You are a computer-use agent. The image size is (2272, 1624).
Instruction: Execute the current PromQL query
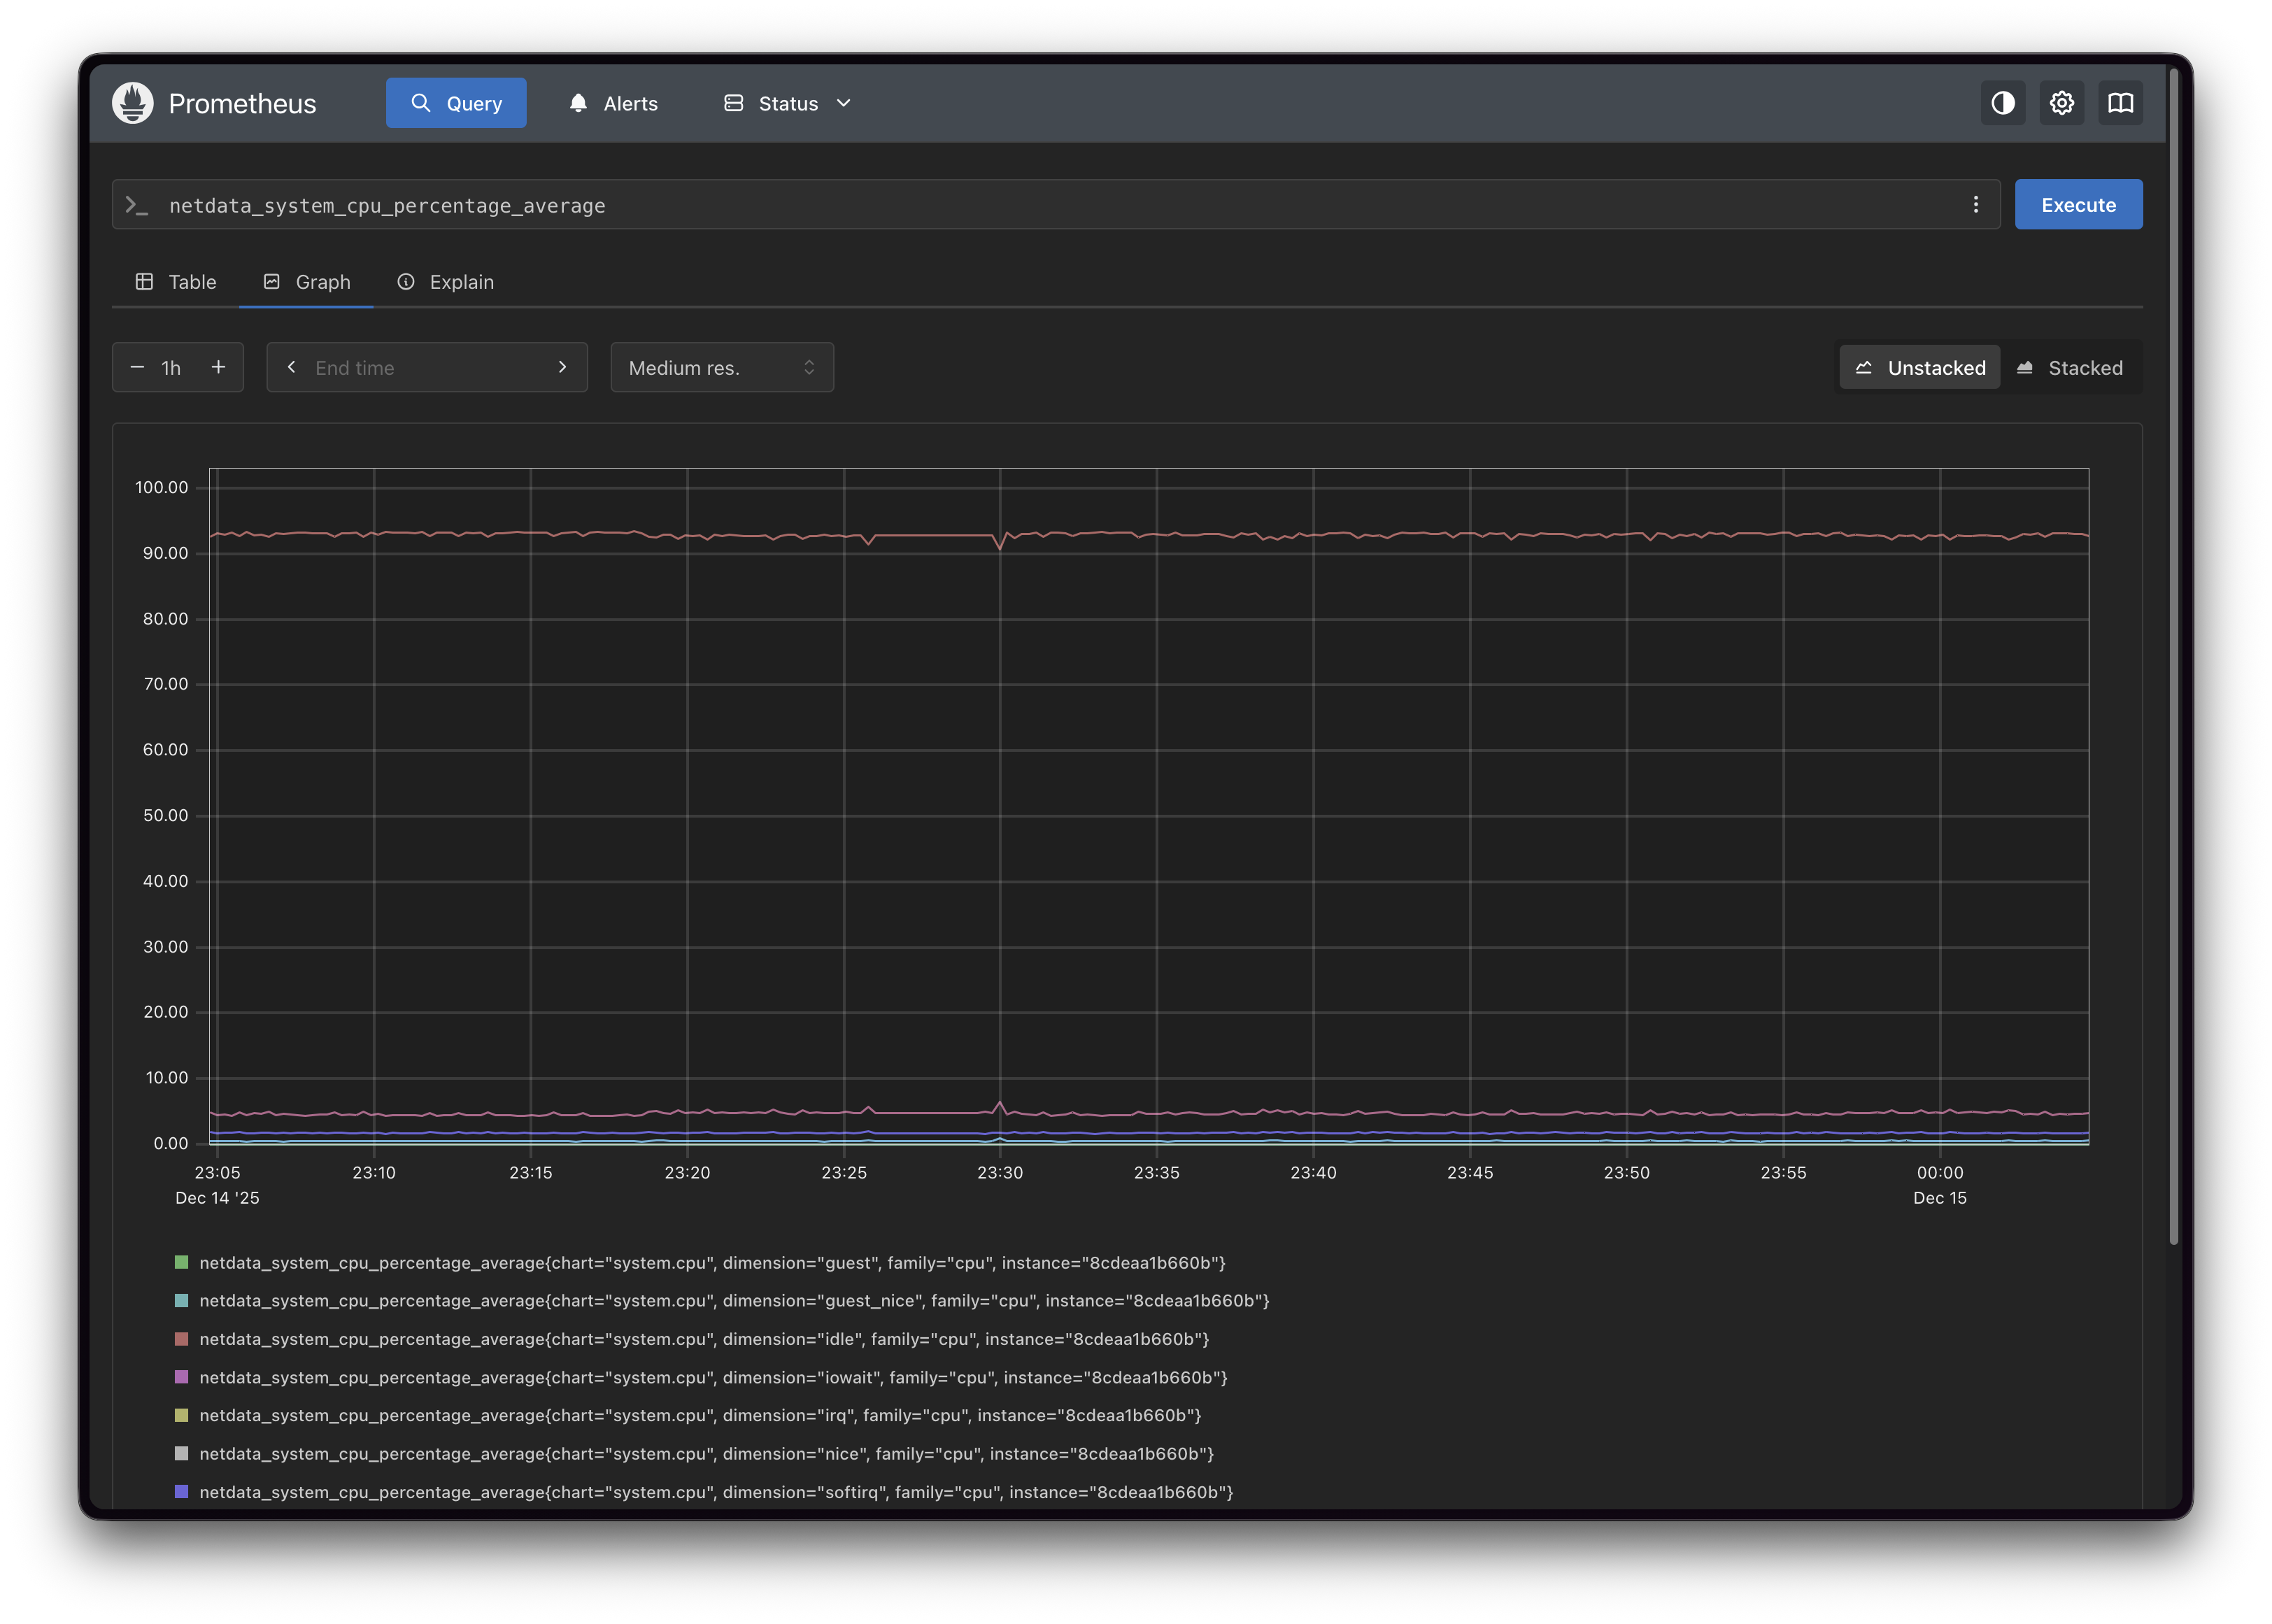pyautogui.click(x=2078, y=204)
